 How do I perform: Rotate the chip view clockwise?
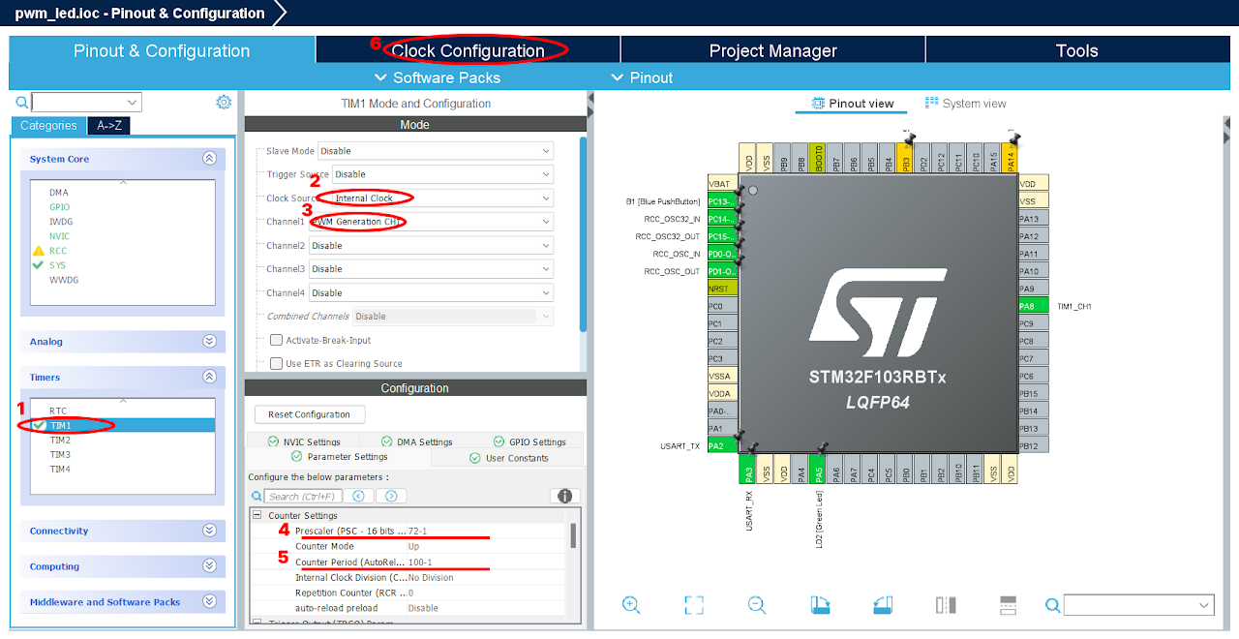[818, 604]
